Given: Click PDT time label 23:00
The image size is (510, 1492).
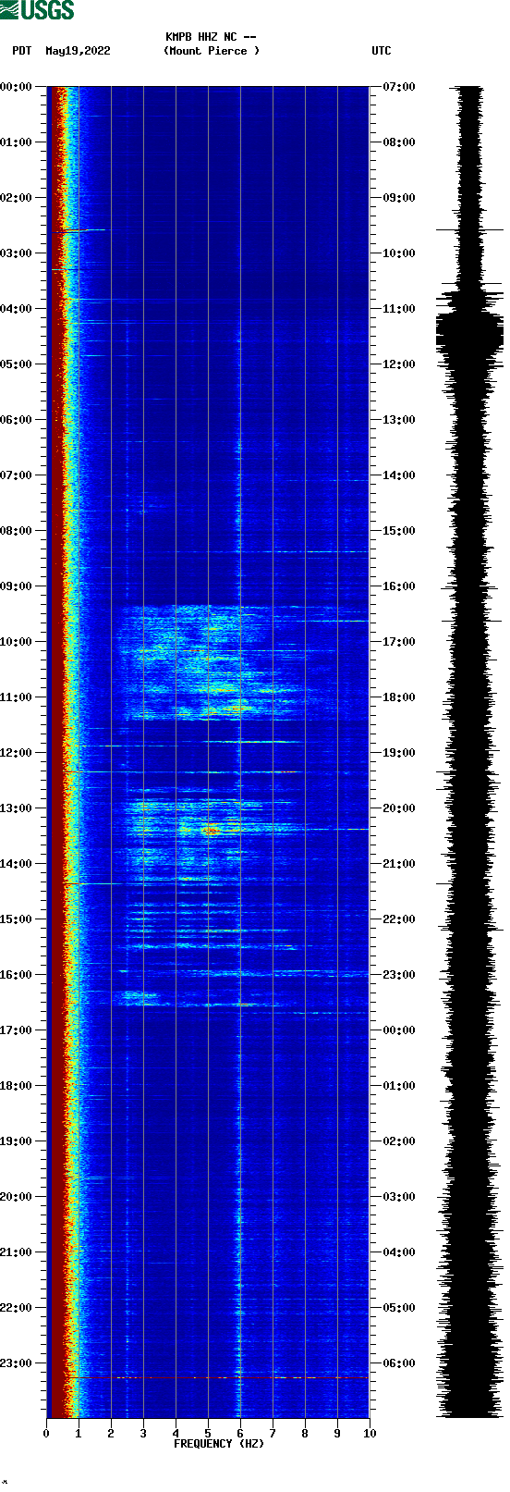Looking at the screenshot, I should click(x=17, y=1363).
